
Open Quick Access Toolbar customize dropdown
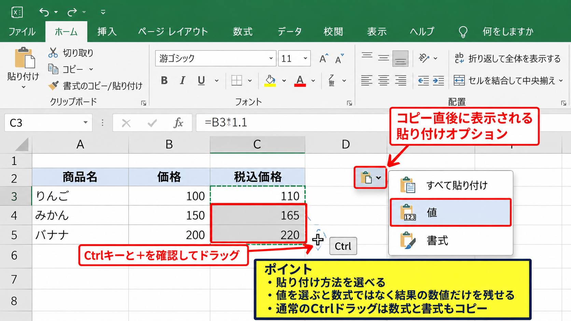103,12
